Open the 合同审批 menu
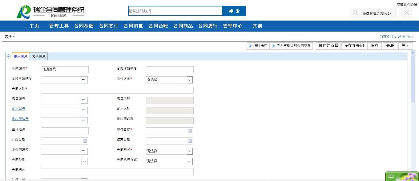Image resolution: width=419 pixels, height=181 pixels. click(133, 26)
